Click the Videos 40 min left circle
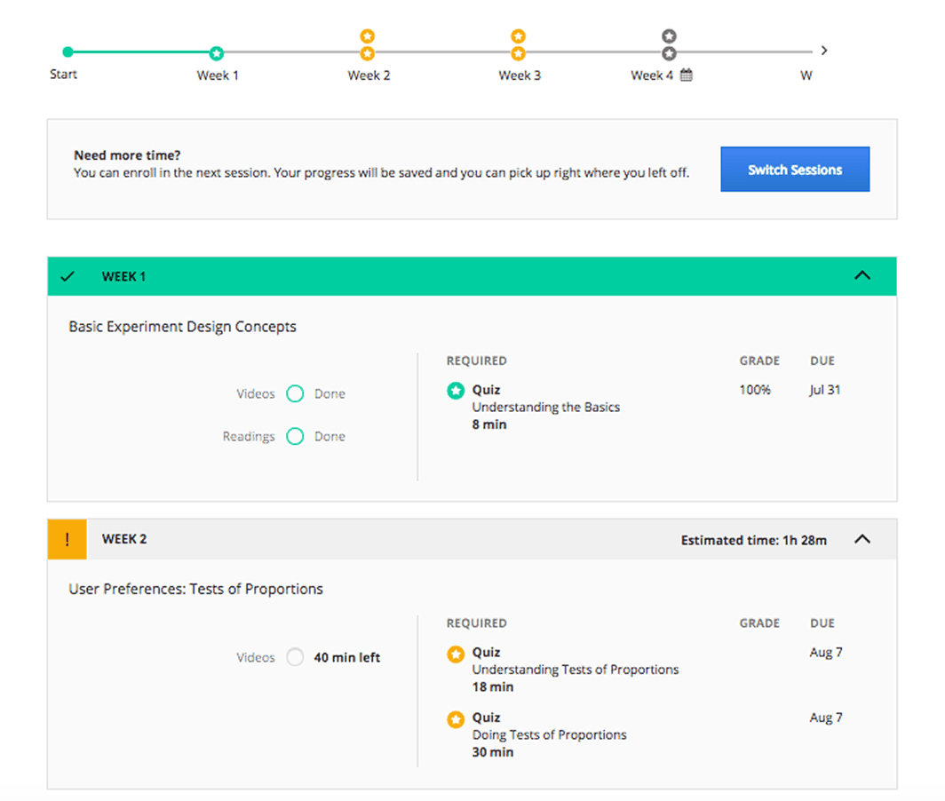This screenshot has width=945, height=801. pyautogui.click(x=295, y=657)
